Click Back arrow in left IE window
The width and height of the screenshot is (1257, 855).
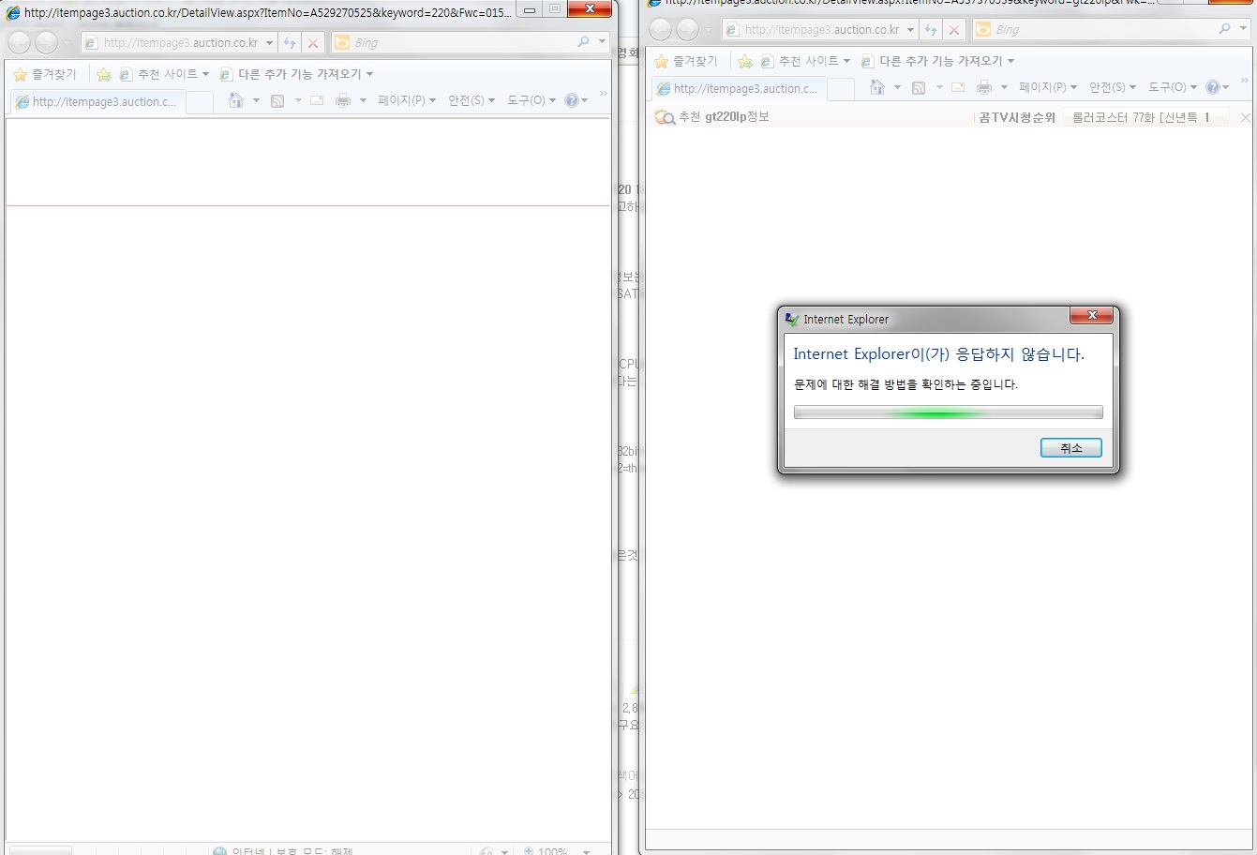coord(19,42)
